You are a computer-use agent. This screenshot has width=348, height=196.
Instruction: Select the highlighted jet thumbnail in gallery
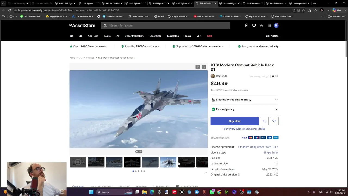(x=168, y=162)
